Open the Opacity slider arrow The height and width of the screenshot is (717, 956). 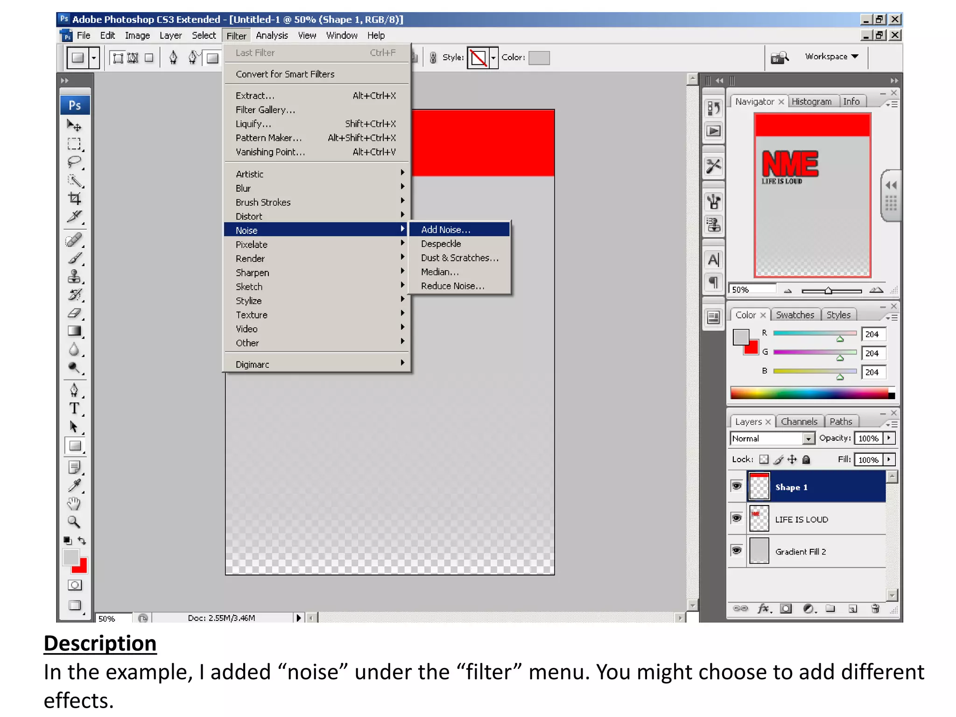(889, 438)
